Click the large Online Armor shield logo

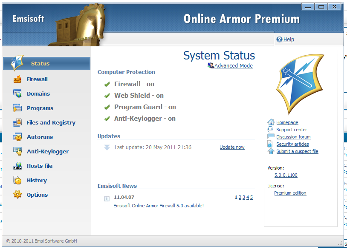[x=300, y=84]
